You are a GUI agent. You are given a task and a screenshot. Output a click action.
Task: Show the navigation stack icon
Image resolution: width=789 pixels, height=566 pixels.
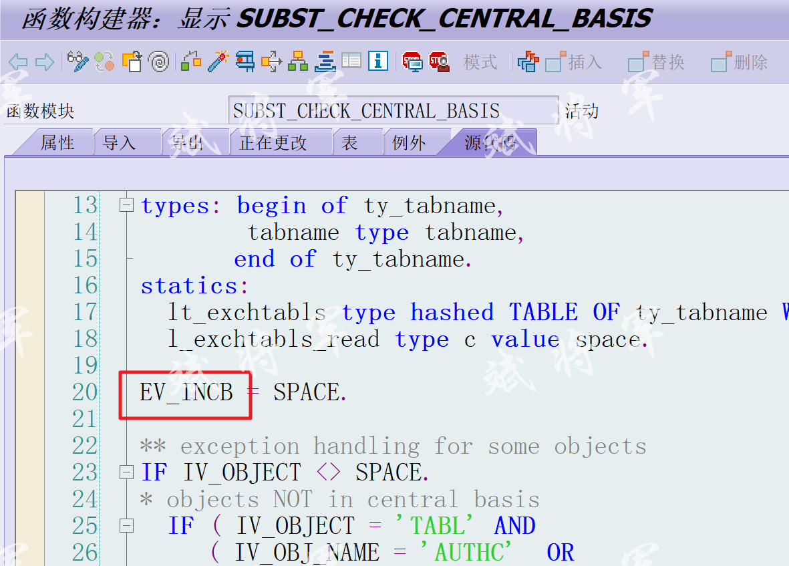tap(325, 62)
